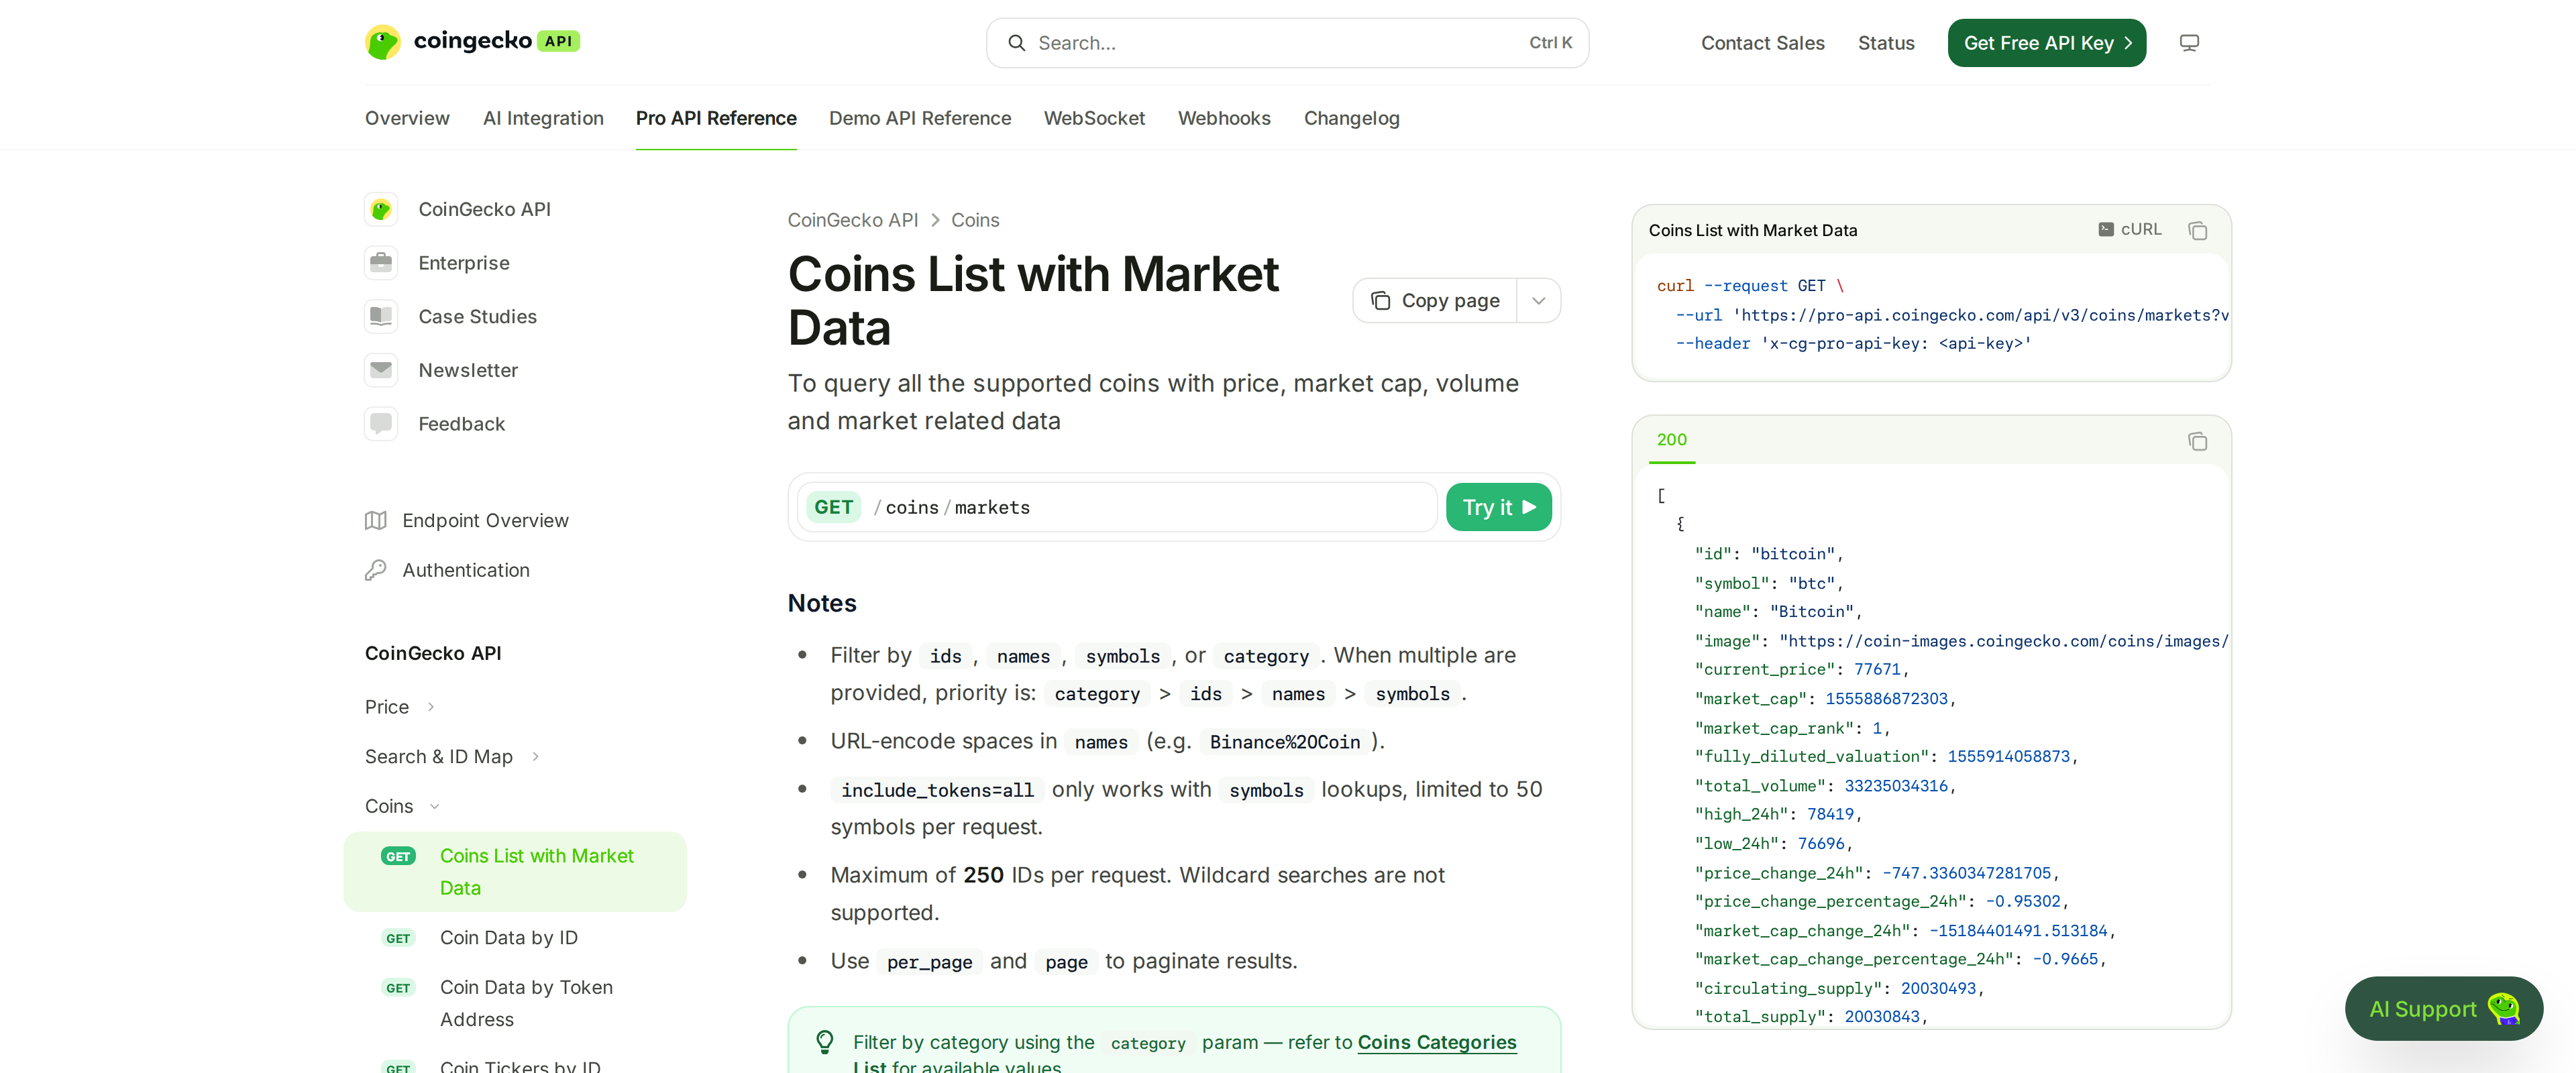Image resolution: width=2576 pixels, height=1073 pixels.
Task: Click the GET badge beside Coin Data by Token Address
Action: [398, 988]
